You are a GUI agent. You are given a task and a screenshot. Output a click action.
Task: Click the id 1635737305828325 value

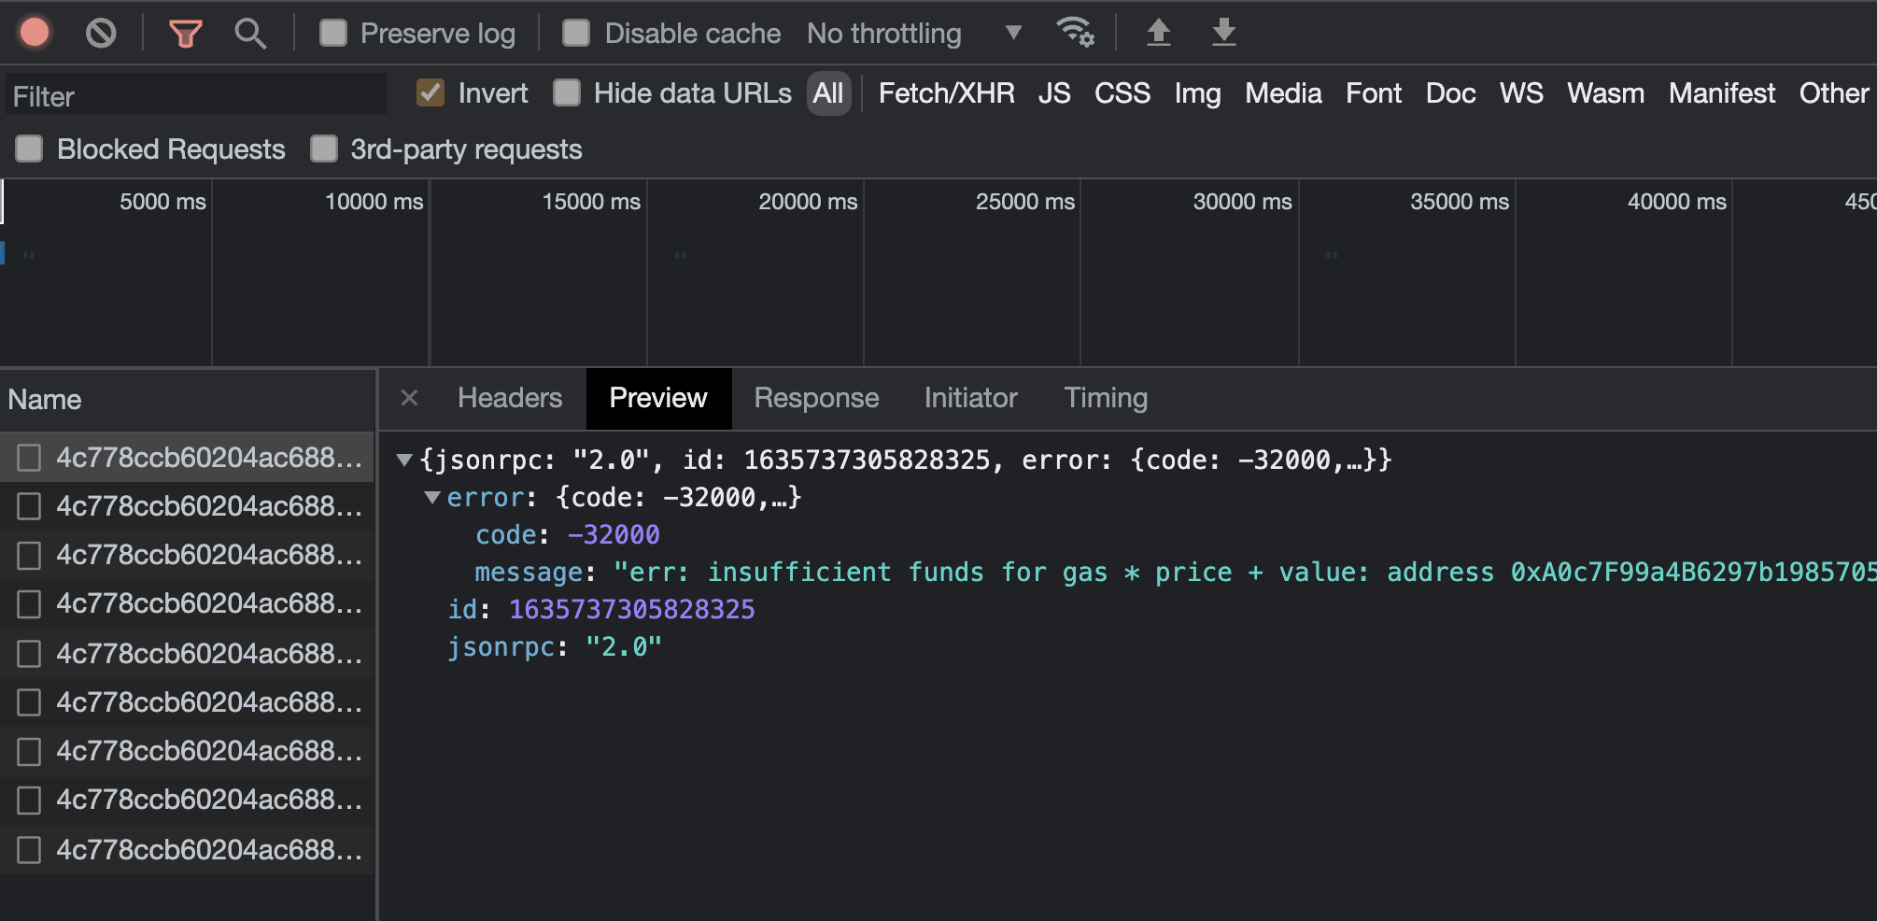pos(632,609)
